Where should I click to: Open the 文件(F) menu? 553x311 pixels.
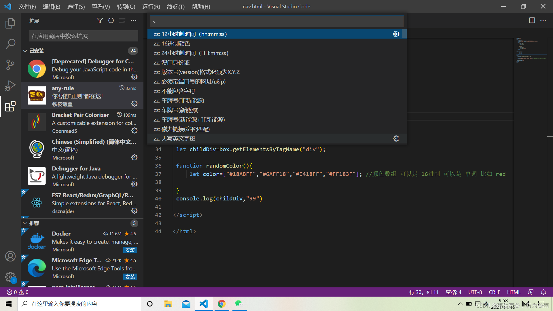(27, 6)
